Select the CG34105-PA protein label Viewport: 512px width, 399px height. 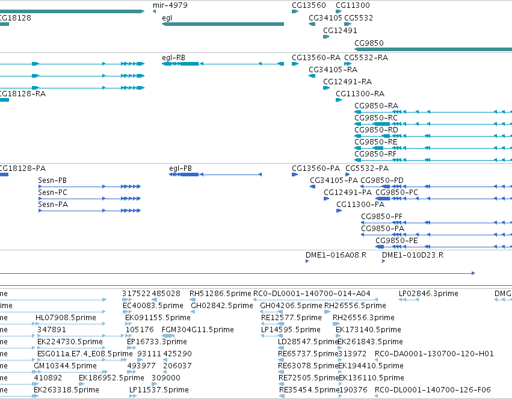pos(334,180)
